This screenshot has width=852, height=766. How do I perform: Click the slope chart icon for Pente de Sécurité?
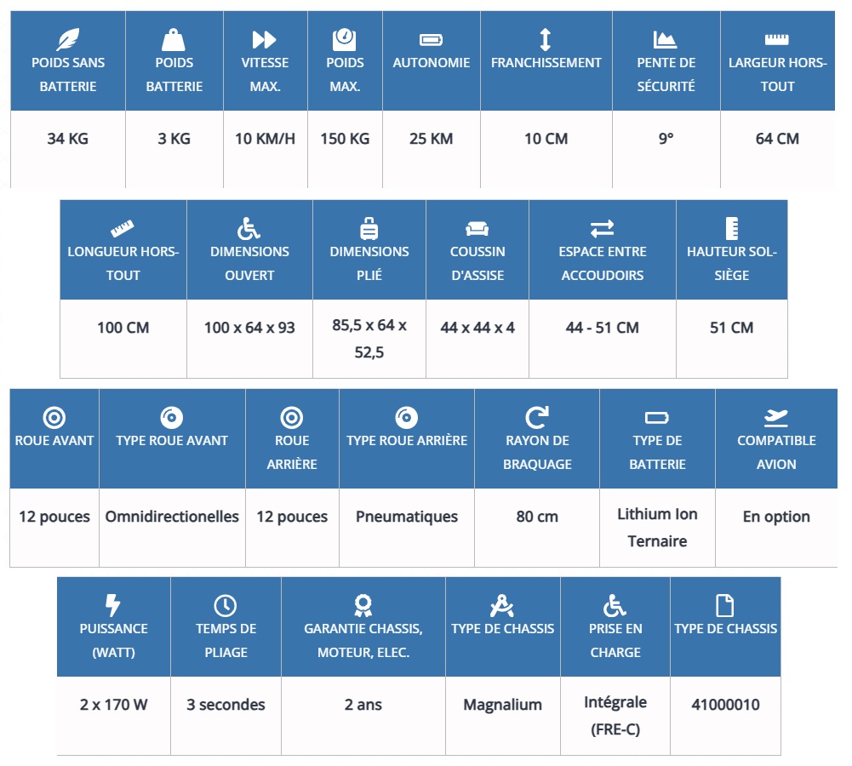[x=666, y=39]
